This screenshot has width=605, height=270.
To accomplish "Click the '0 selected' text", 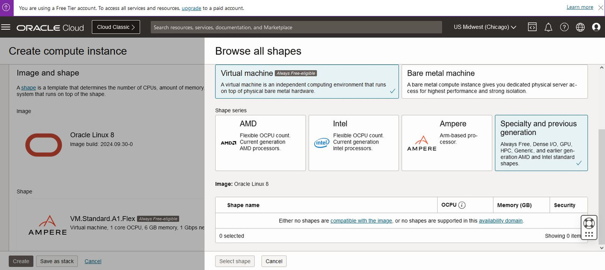I will 232,236.
